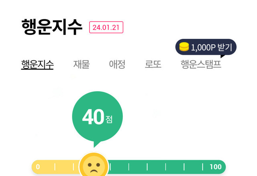Image resolution: width=257 pixels, height=176 pixels.
Task: Click the second-to-last tick before 100
Action: (184, 167)
